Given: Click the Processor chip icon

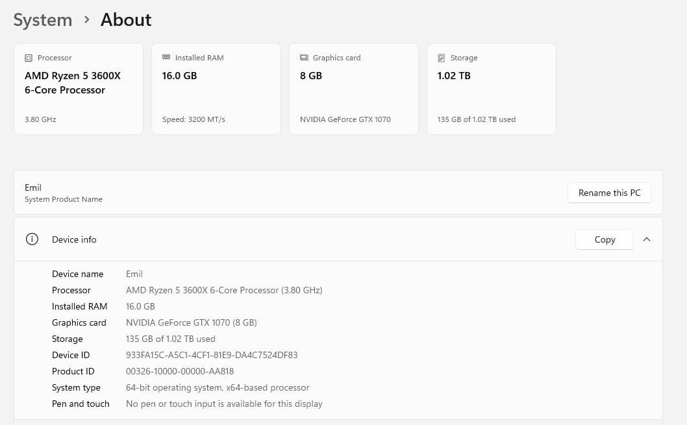Looking at the screenshot, I should click(29, 58).
